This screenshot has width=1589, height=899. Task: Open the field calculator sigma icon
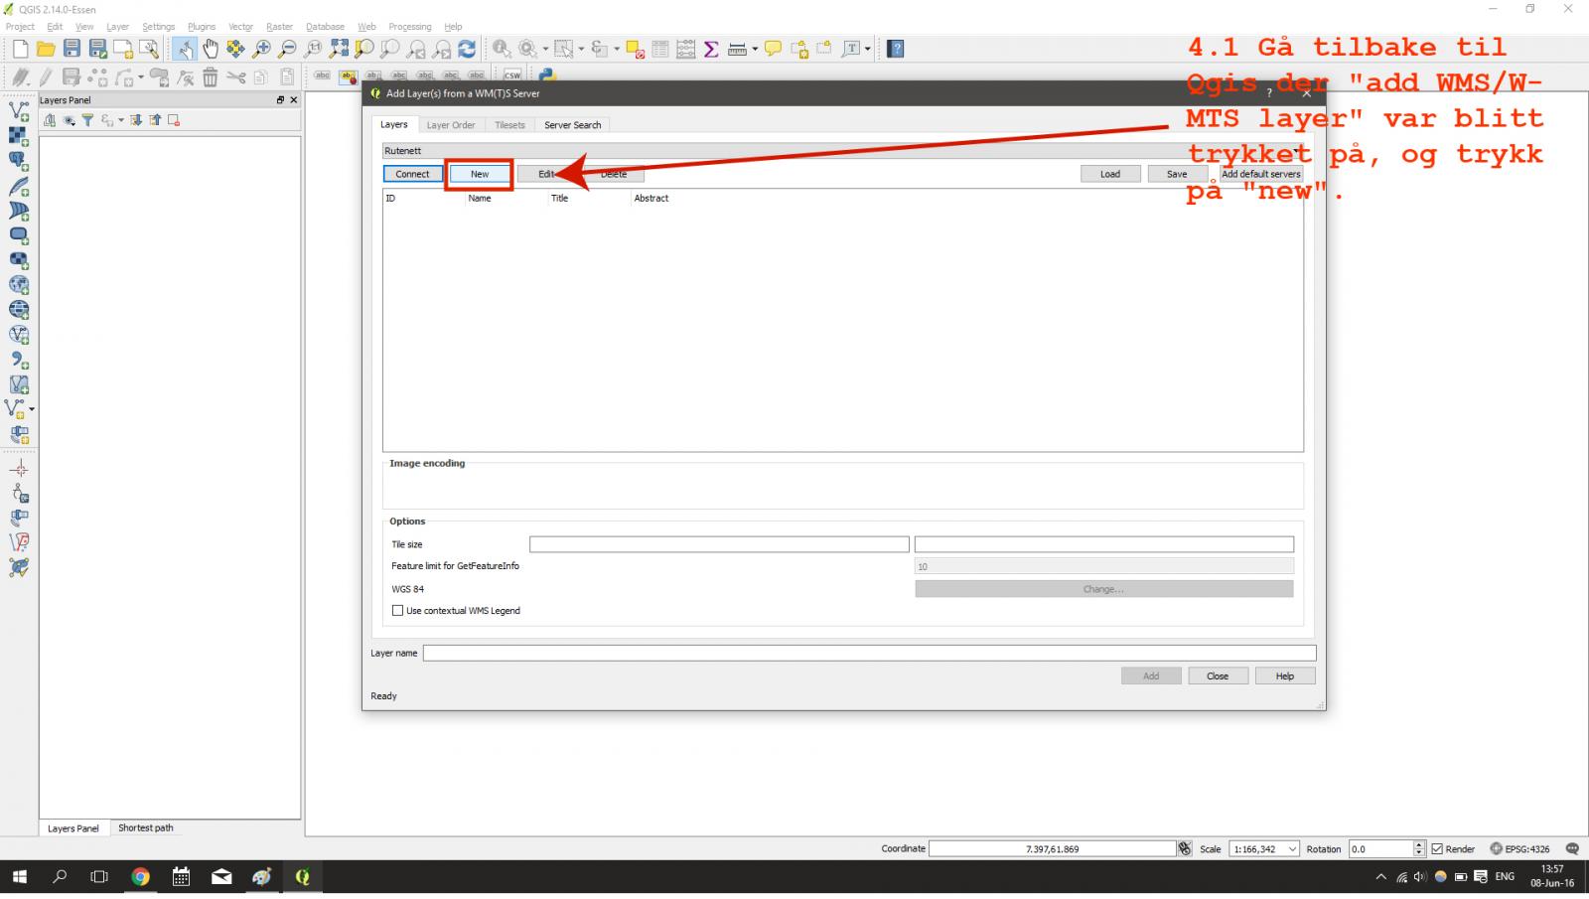coord(711,49)
